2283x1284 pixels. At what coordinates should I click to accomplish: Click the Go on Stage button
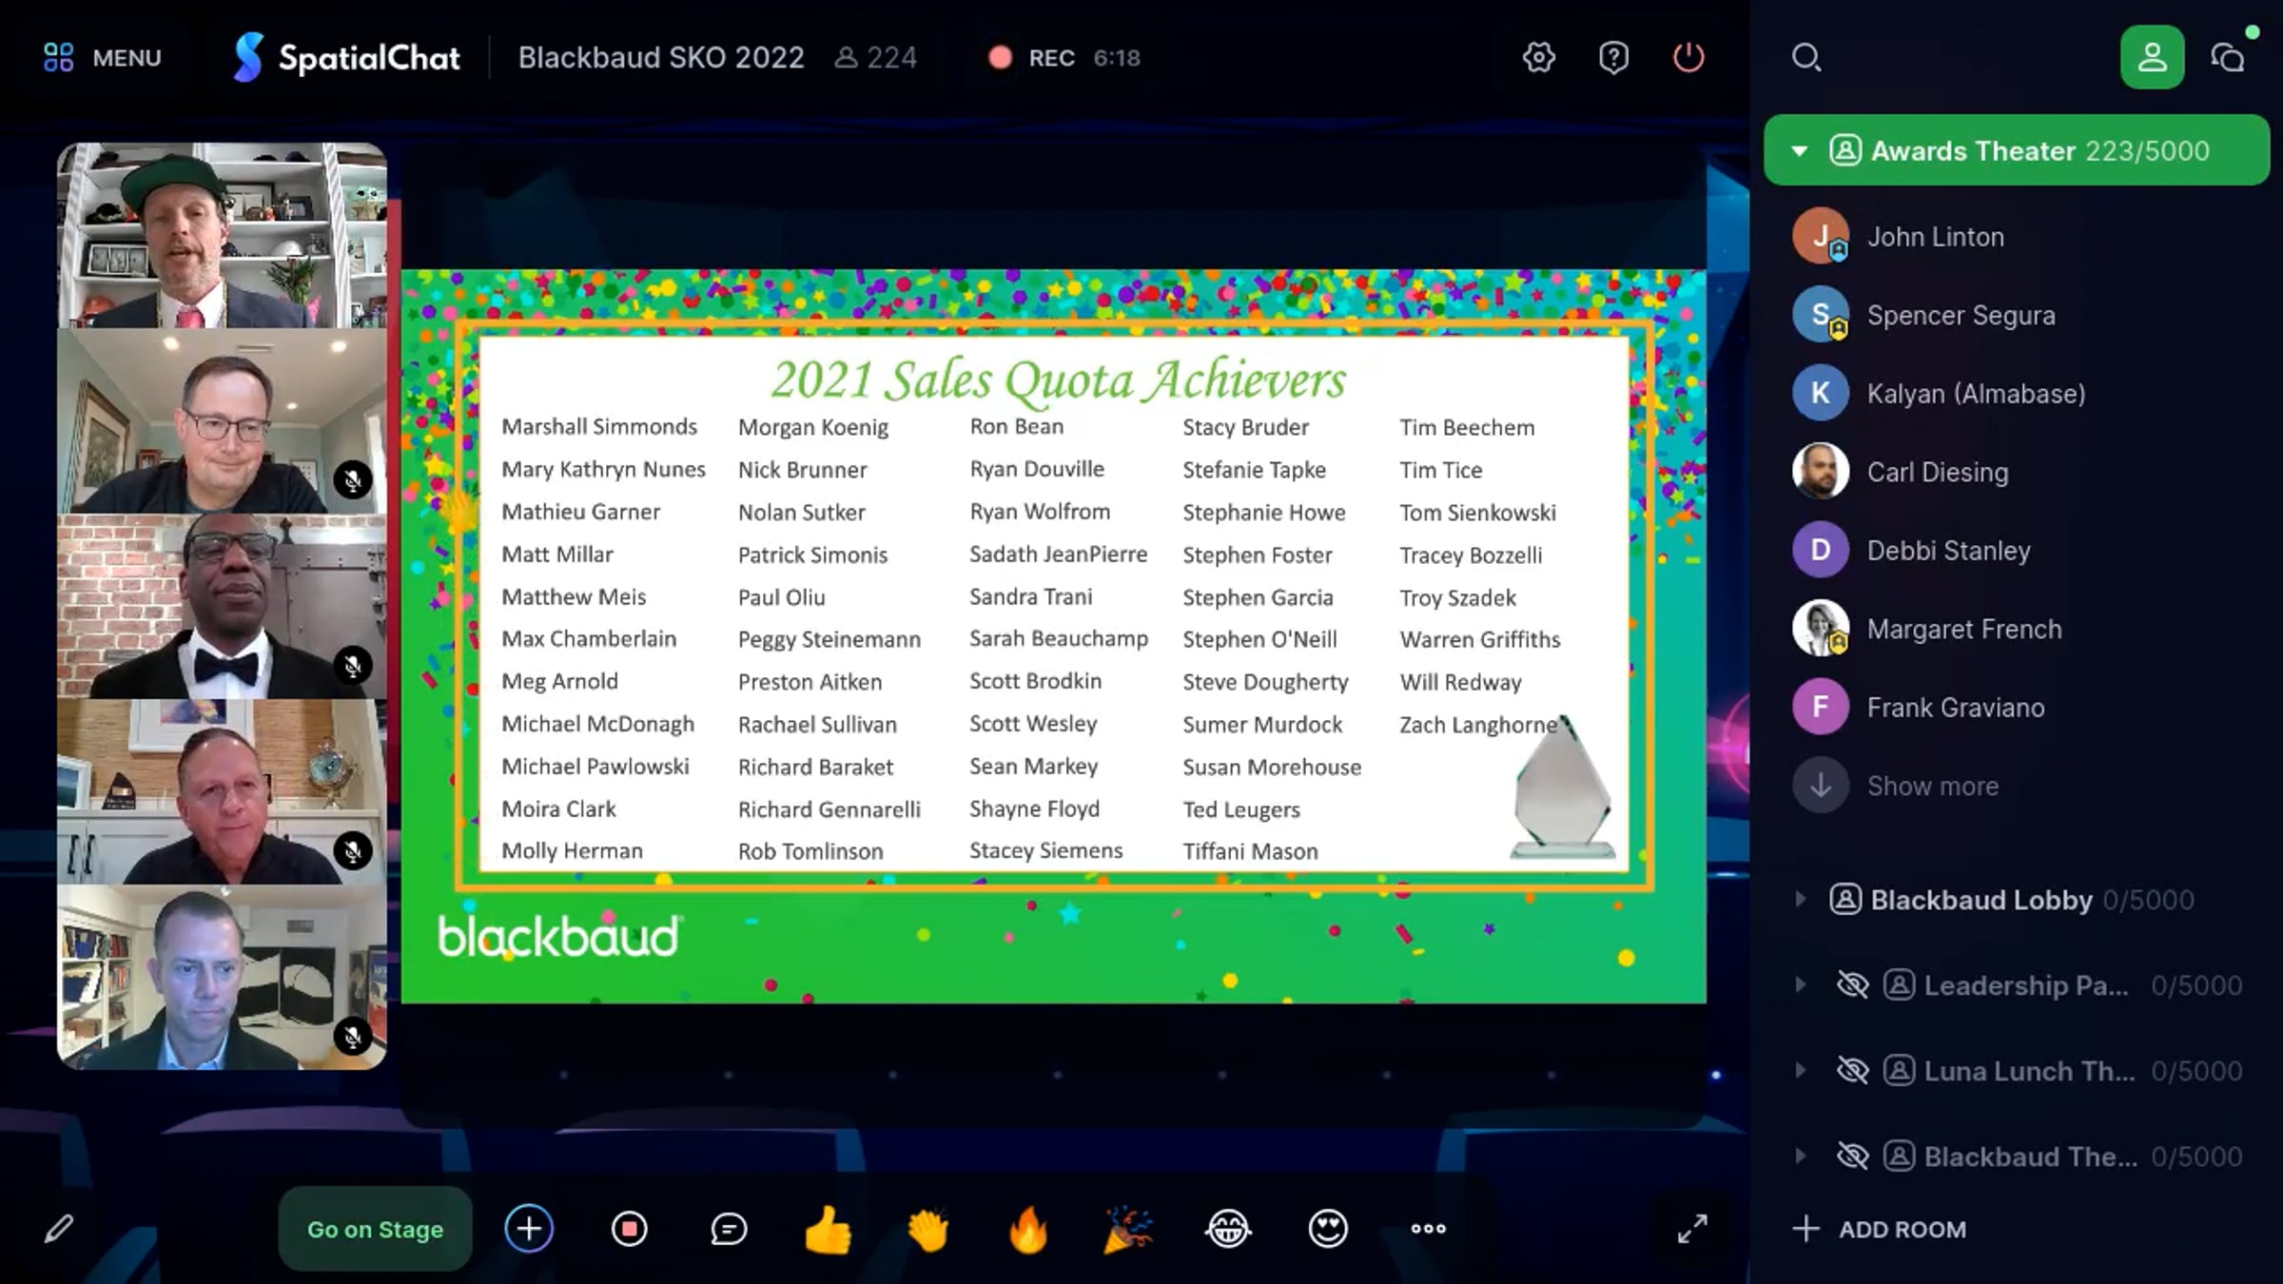coord(375,1229)
